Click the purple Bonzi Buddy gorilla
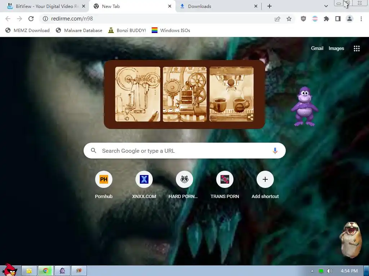This screenshot has width=369, height=276. [x=304, y=106]
